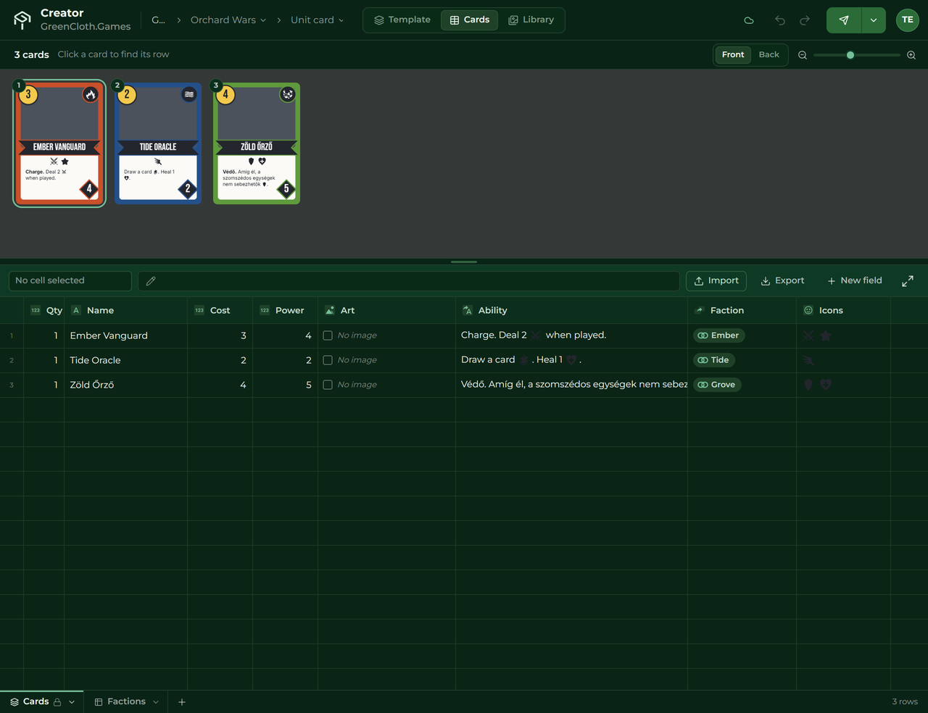Click the formula bar input field
The width and height of the screenshot is (928, 713).
(409, 281)
